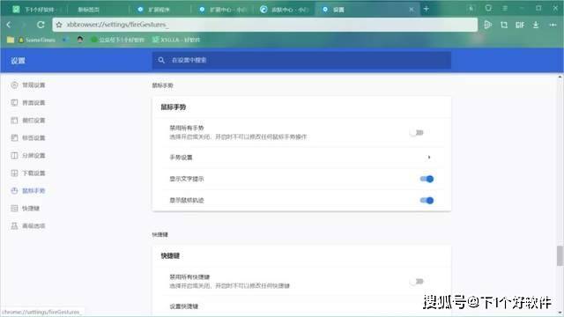Open 界面设置 interface settings
The image size is (564, 317).
[28, 103]
